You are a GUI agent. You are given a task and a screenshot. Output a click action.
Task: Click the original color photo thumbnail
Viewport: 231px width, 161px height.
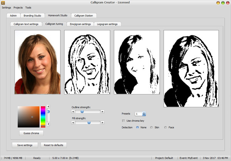[x=37, y=62]
